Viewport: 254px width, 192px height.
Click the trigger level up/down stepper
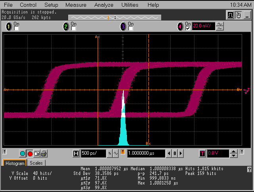[x=234, y=153]
